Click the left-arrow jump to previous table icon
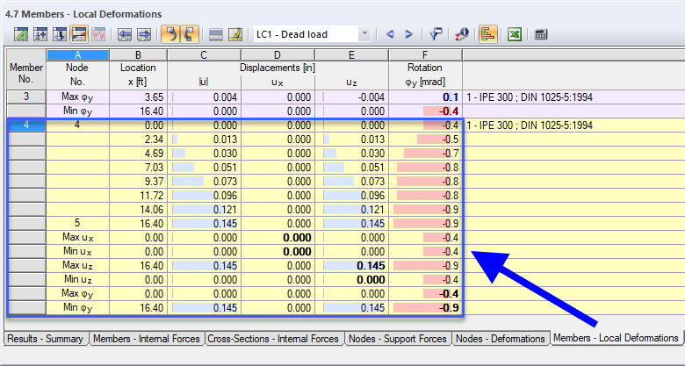The image size is (685, 366). tap(125, 34)
